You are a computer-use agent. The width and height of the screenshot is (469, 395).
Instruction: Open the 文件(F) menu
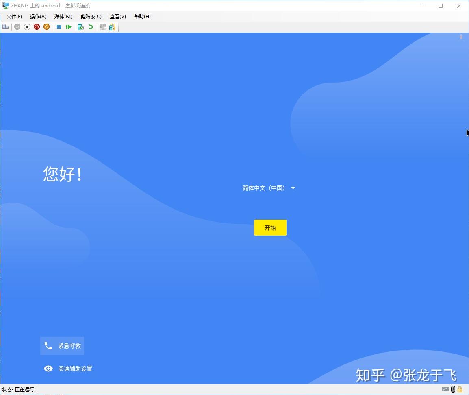coord(14,16)
